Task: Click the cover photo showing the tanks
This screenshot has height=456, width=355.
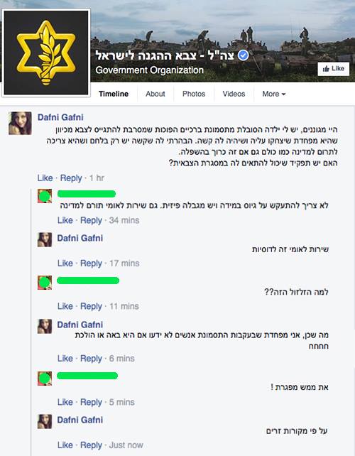Action: [222, 40]
